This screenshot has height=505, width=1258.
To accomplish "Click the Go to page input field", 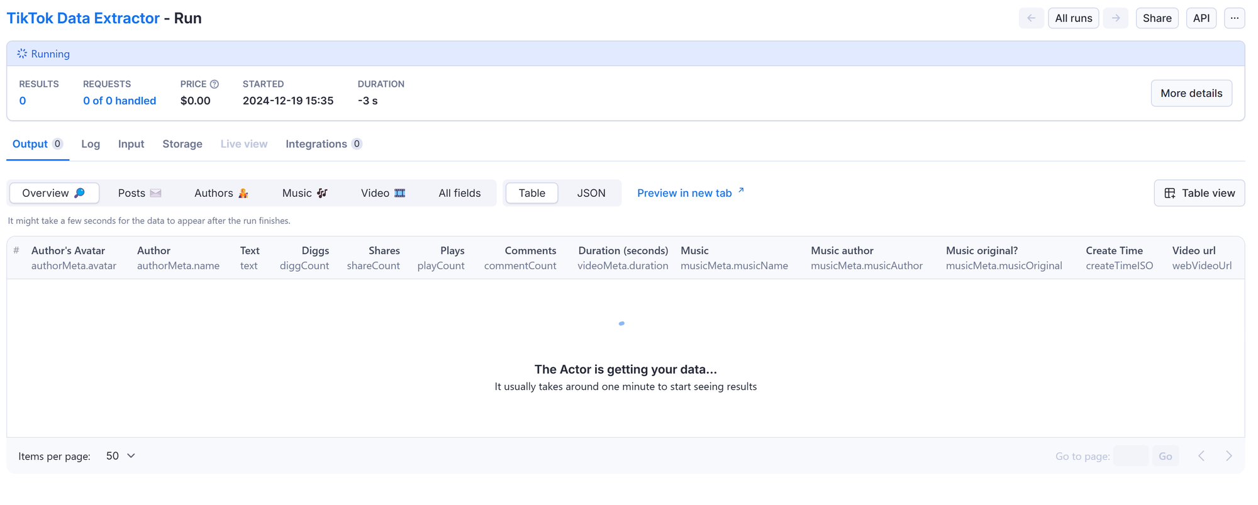I will 1130,456.
